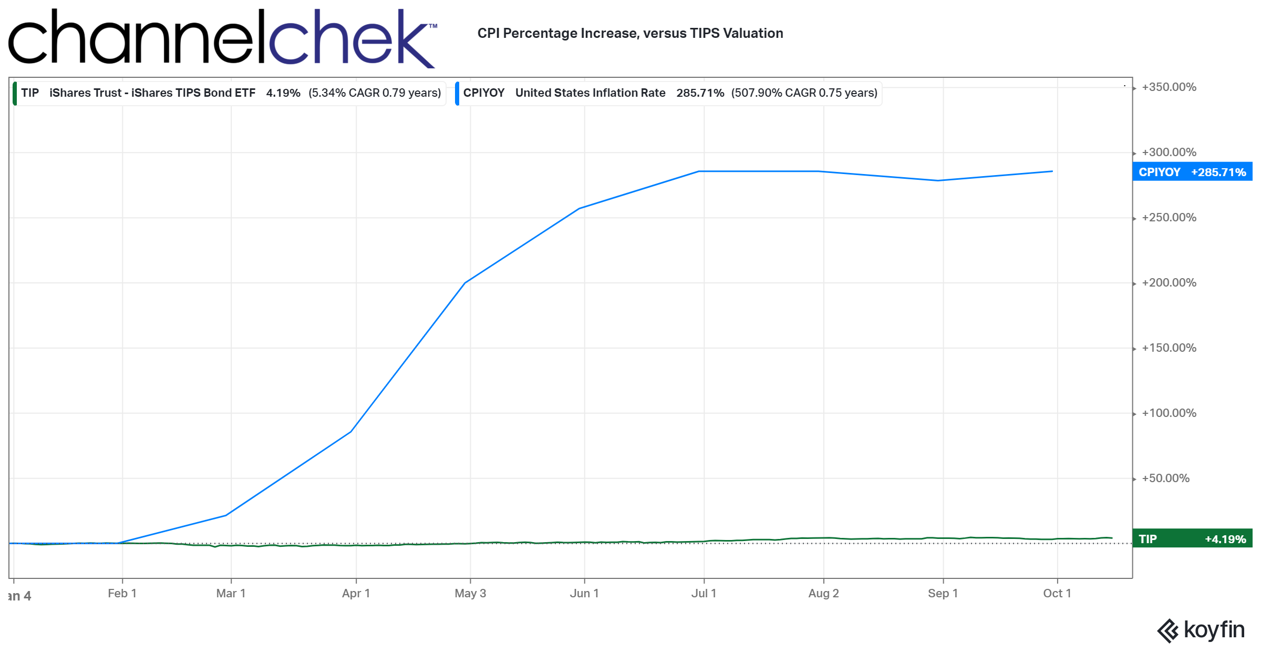Click the green TIP +4.19% value tag

[x=1192, y=539]
